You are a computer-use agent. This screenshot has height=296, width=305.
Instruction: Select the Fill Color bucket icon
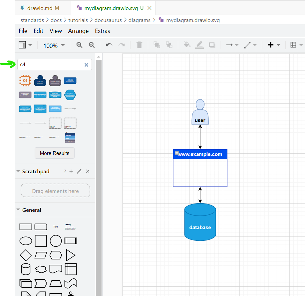pyautogui.click(x=187, y=45)
